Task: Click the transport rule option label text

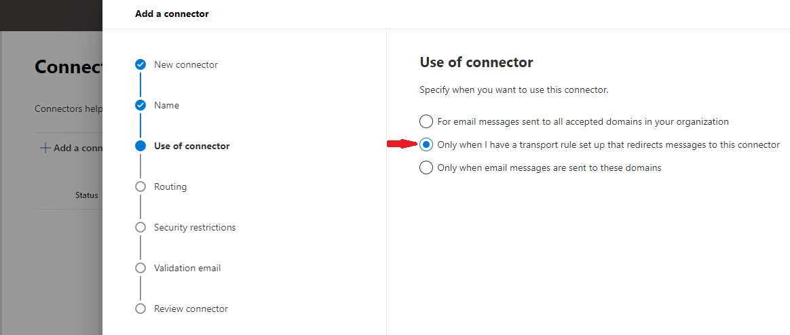Action: pyautogui.click(x=609, y=144)
